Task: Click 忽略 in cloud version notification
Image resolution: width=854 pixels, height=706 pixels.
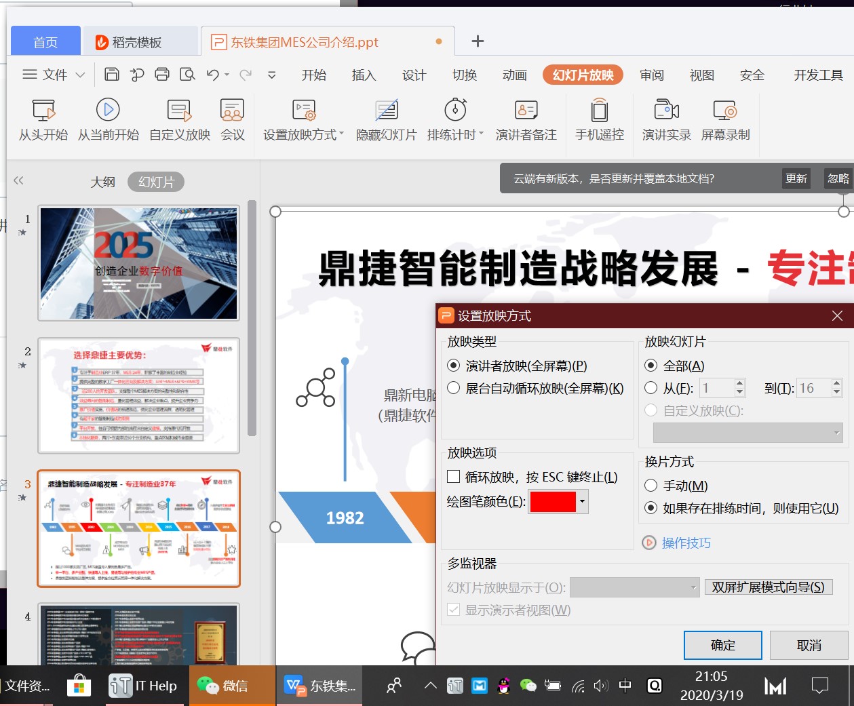Action: 838,178
